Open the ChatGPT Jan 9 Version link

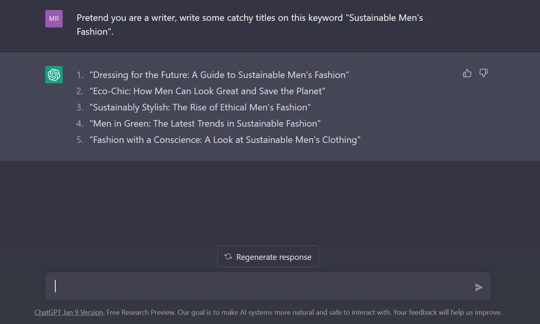(68, 312)
